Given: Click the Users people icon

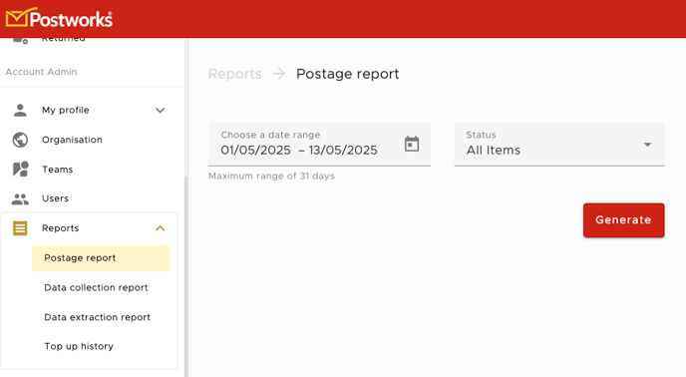Looking at the screenshot, I should [x=20, y=198].
